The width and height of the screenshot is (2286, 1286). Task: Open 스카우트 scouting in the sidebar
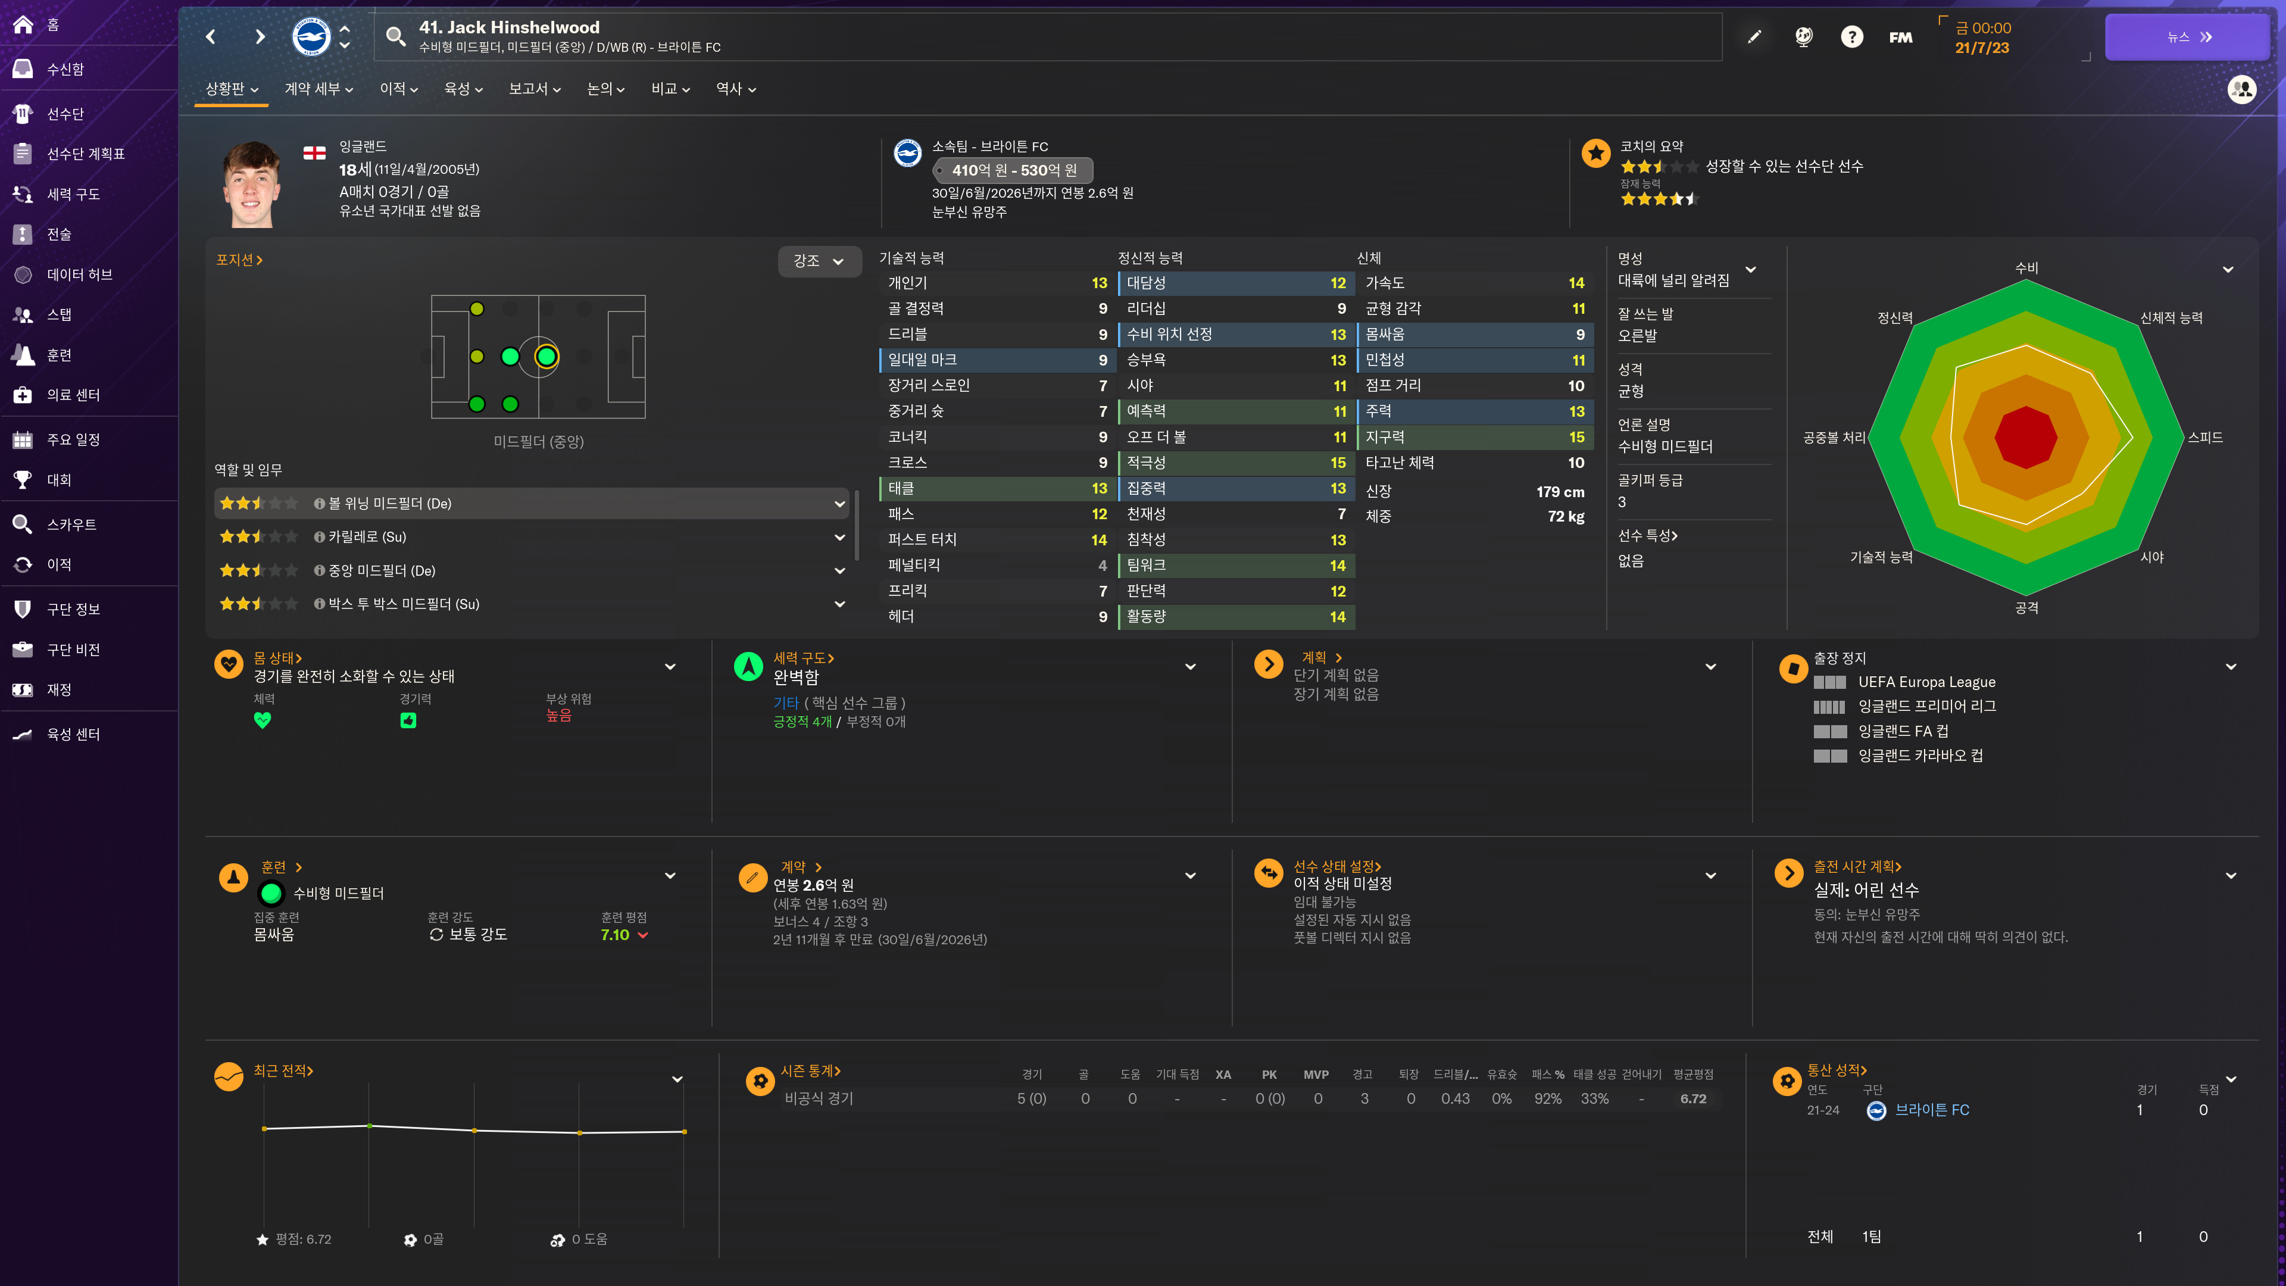pyautogui.click(x=71, y=525)
